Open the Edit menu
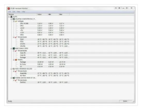Viewport: 142px width, 110px height. click(14, 12)
